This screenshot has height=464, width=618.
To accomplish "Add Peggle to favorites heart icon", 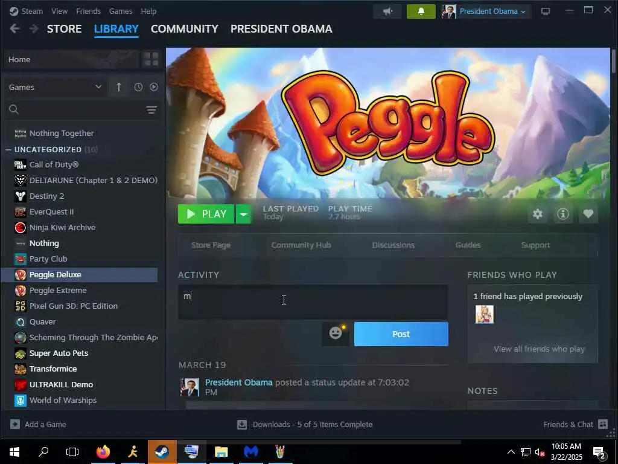I will point(588,214).
